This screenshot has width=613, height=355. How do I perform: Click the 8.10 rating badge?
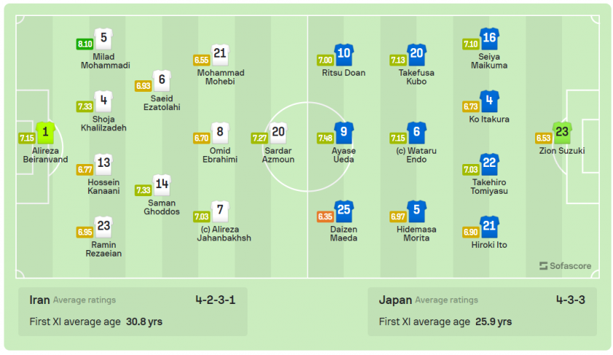point(84,44)
